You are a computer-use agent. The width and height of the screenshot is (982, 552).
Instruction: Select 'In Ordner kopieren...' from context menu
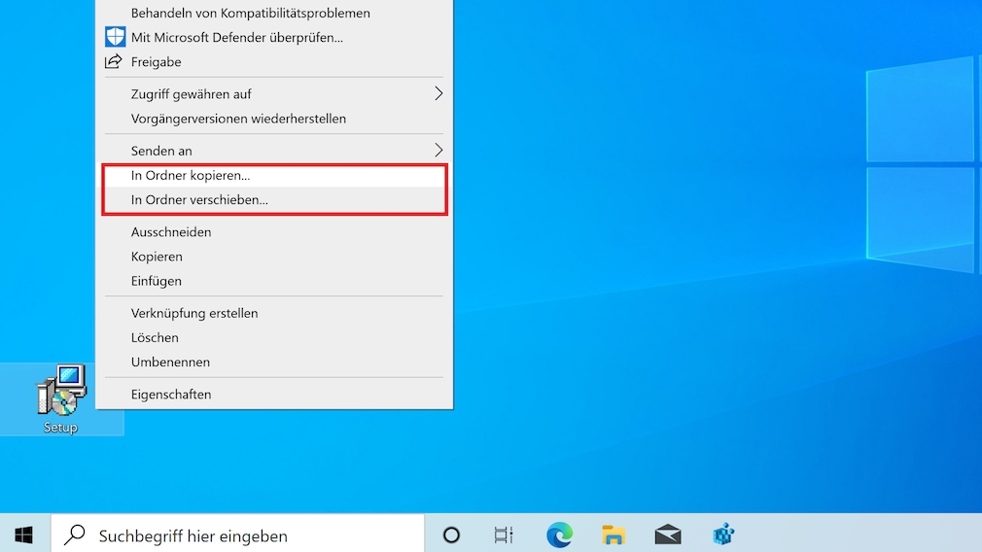tap(191, 176)
